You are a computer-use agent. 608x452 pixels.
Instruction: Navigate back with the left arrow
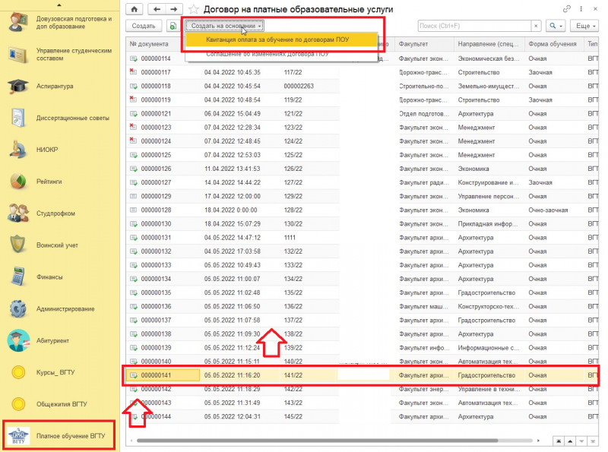click(x=157, y=9)
